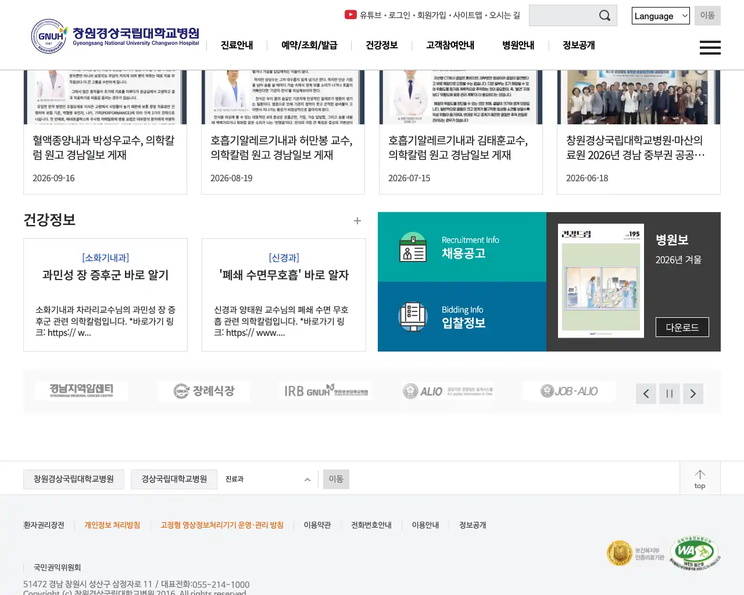Open the JOB-ALIO banner
744x595 pixels.
click(570, 391)
